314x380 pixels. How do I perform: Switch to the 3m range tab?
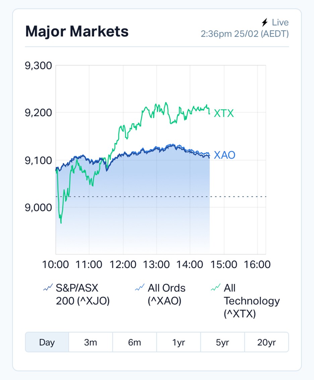point(91,342)
